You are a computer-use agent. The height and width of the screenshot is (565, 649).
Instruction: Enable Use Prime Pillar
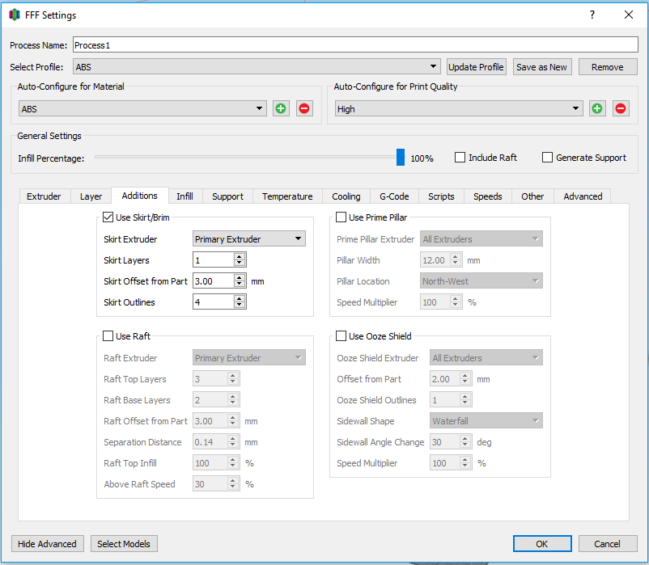pyautogui.click(x=341, y=217)
